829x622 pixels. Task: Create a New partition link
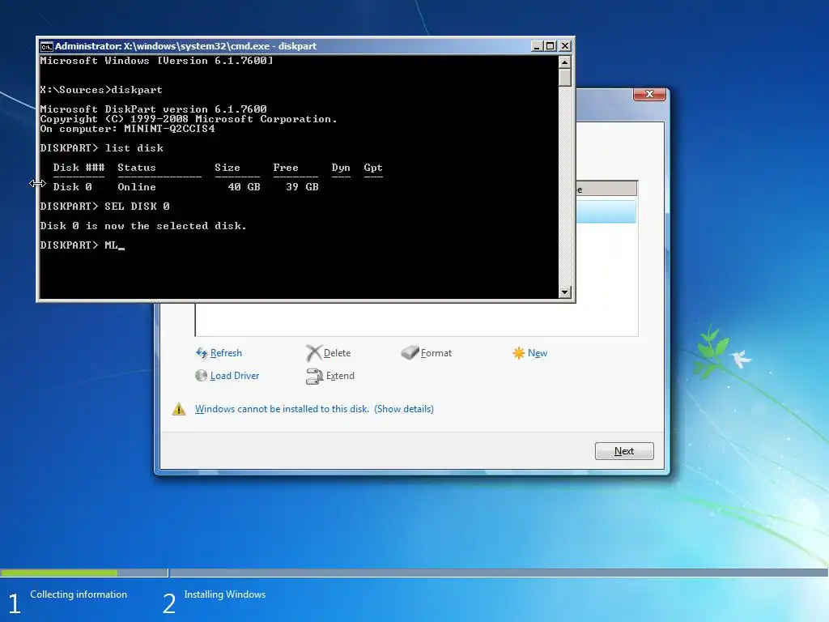538,353
